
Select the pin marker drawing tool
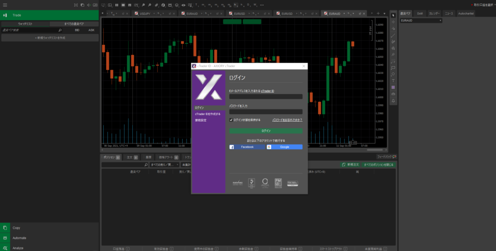393,55
